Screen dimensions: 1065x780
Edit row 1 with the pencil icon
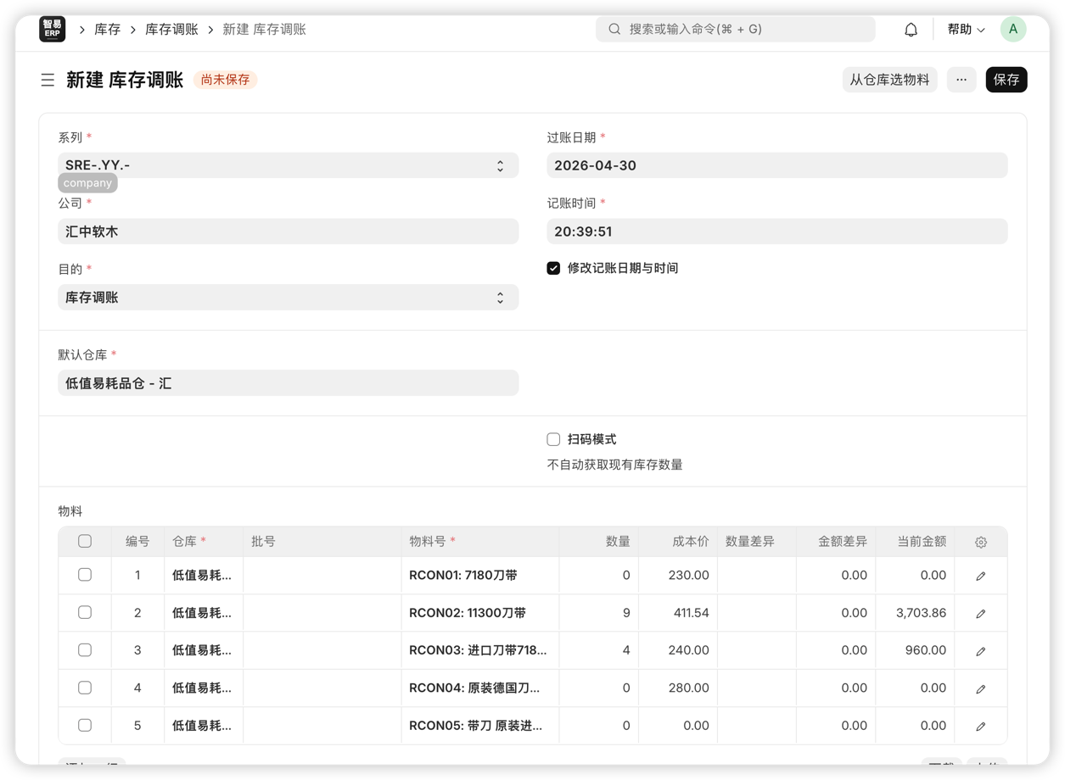click(981, 576)
